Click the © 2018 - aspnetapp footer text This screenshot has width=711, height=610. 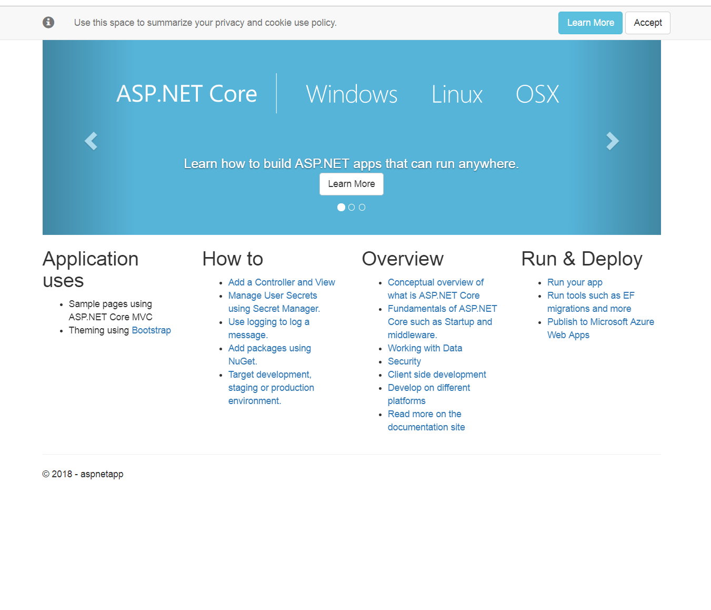coord(83,474)
